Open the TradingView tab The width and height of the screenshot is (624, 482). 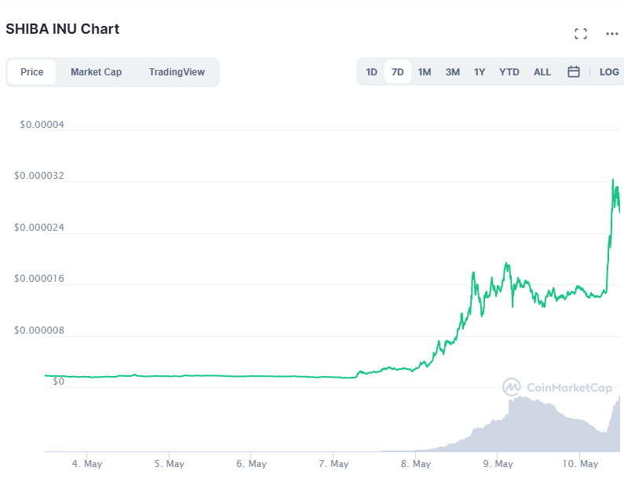click(177, 72)
